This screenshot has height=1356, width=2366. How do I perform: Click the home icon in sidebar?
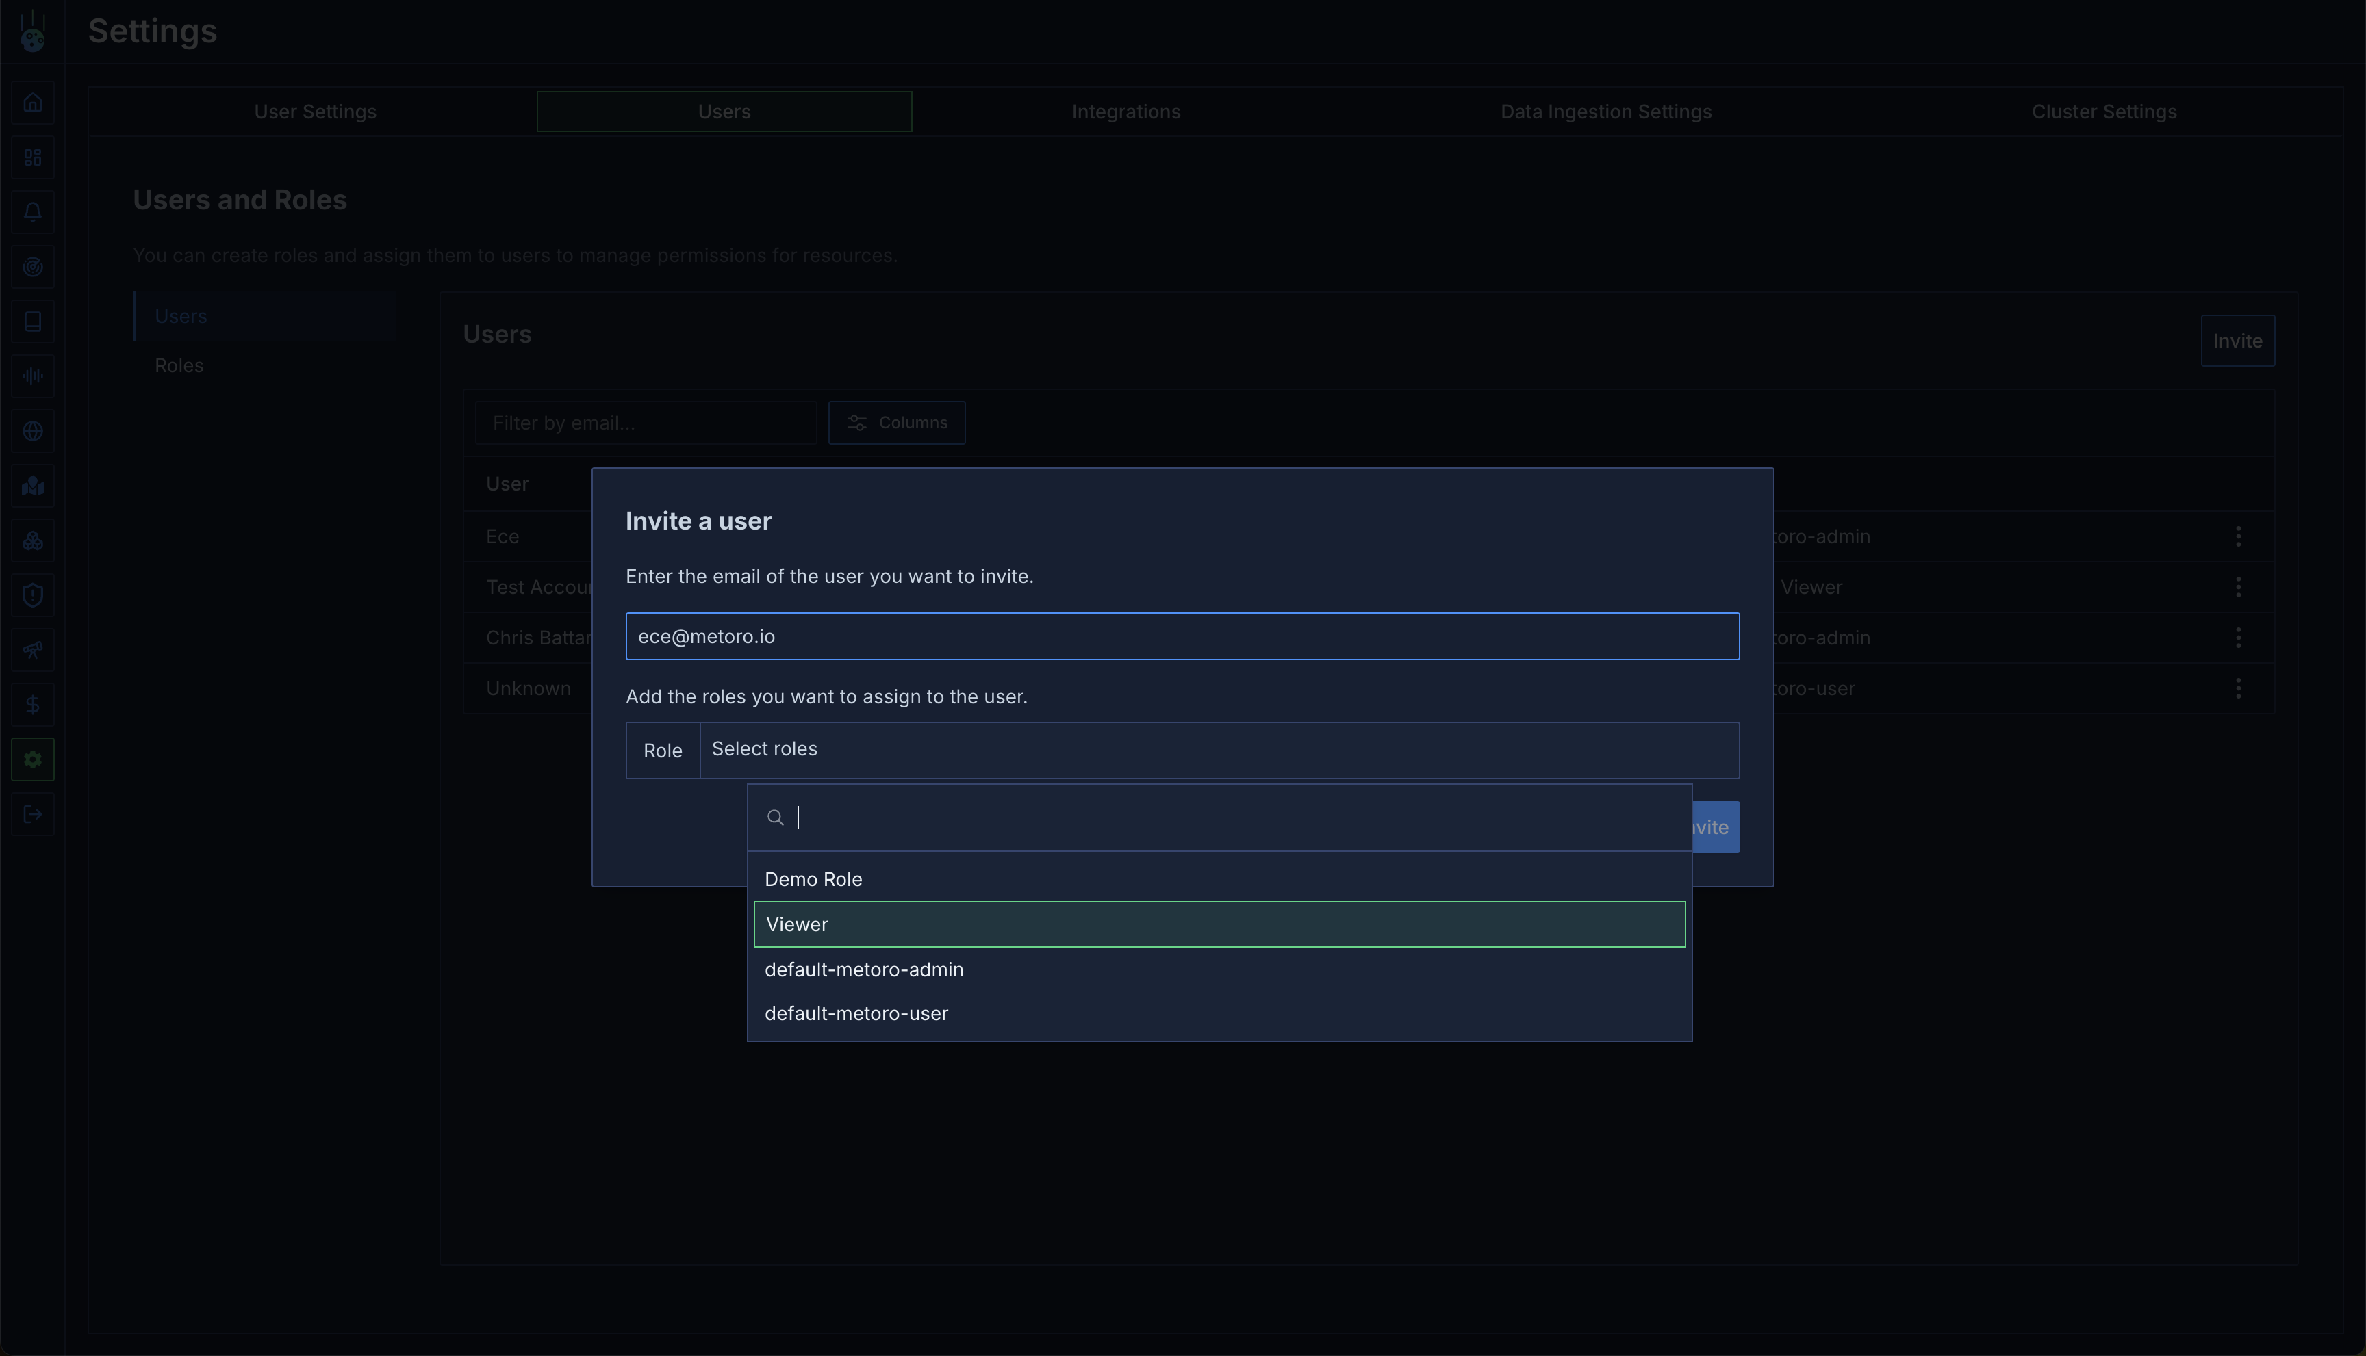[x=33, y=103]
